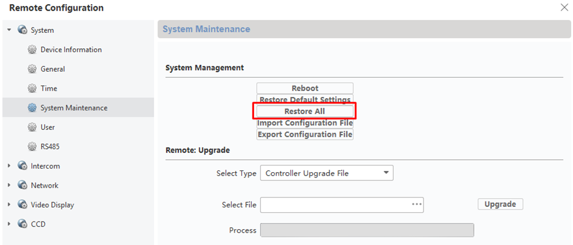Image resolution: width=573 pixels, height=245 pixels.
Task: Click the globe-gear icon next to Intercom
Action: tap(22, 166)
